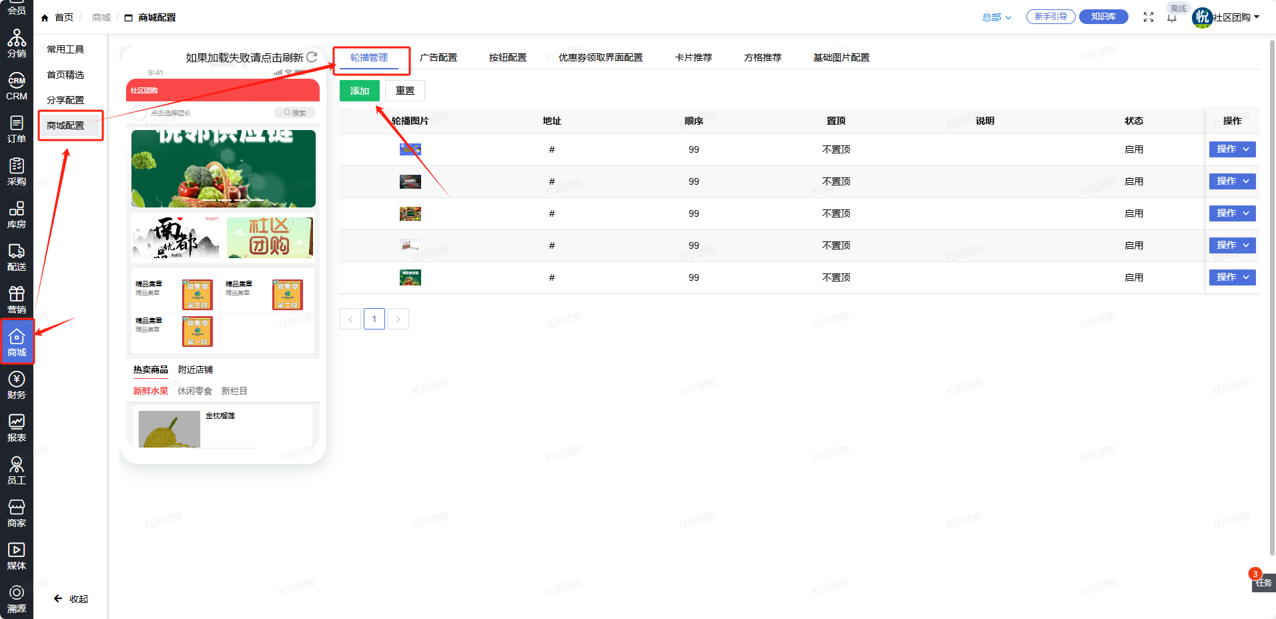
Task: Select 新鲜水果 category in phone preview
Action: pos(151,391)
